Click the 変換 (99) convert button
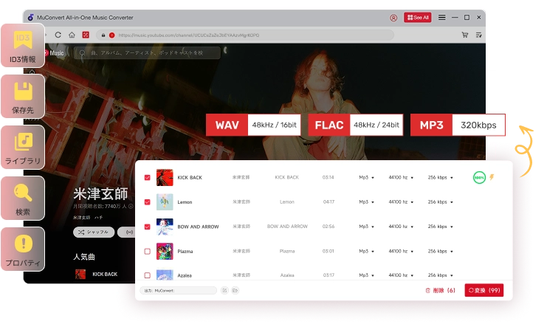This screenshot has width=547, height=324. (x=484, y=290)
